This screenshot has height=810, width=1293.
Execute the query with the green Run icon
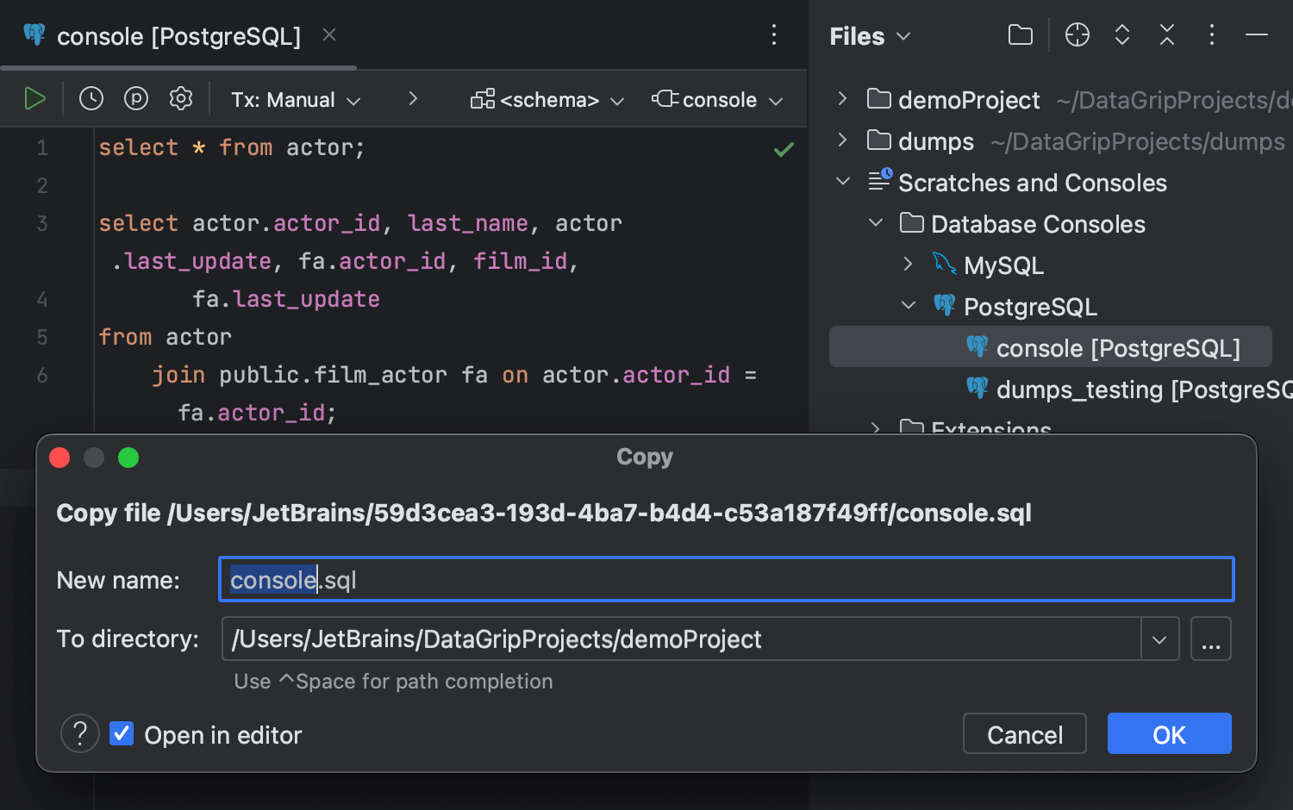(35, 98)
